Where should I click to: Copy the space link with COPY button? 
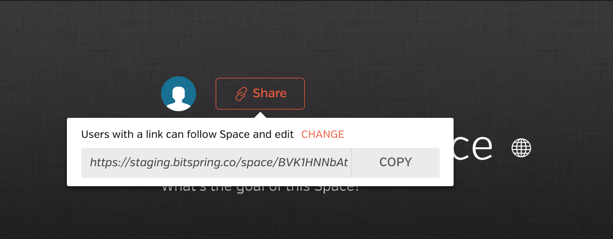396,163
